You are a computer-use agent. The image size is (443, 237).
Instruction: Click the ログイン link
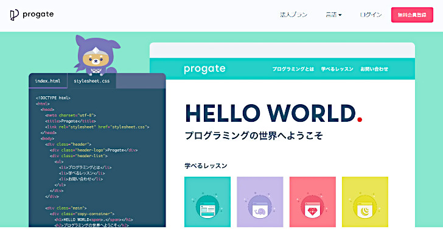(371, 15)
